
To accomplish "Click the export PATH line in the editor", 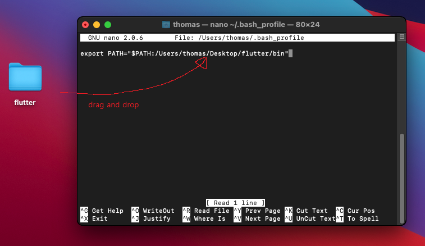I will click(x=184, y=53).
